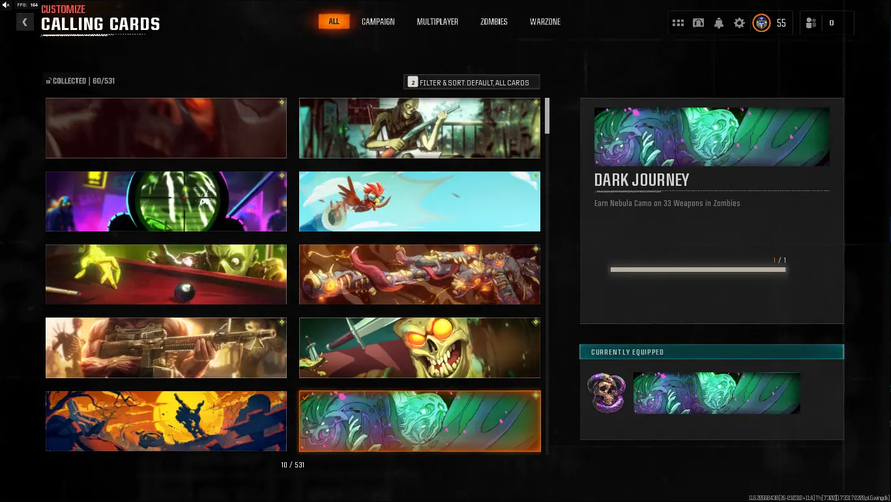The width and height of the screenshot is (891, 502).
Task: Click the 10 / 531 position indicator
Action: [x=293, y=465]
